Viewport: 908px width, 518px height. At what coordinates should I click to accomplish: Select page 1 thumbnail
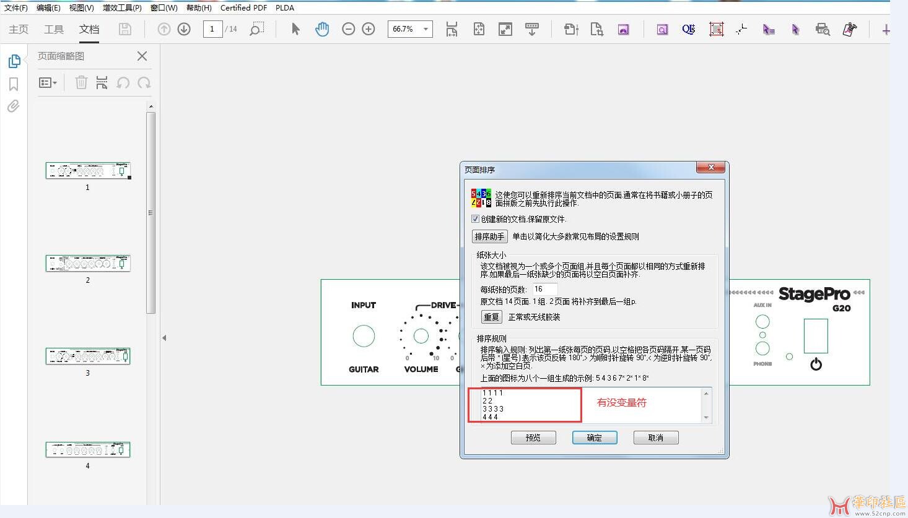88,171
